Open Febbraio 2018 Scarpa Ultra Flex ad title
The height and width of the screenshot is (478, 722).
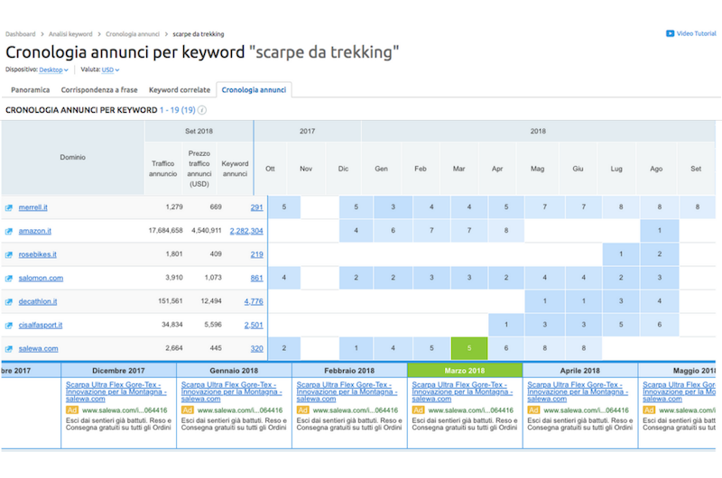pyautogui.click(x=347, y=391)
